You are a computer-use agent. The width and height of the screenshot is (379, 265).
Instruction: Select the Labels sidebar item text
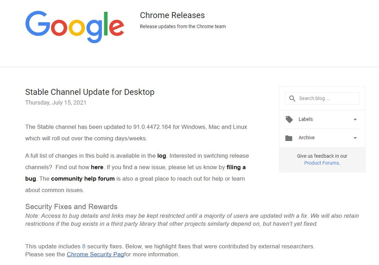tap(306, 119)
